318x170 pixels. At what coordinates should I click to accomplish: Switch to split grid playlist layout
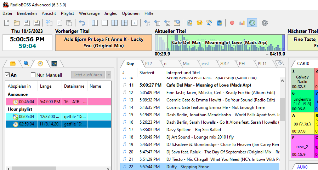(x=125, y=23)
